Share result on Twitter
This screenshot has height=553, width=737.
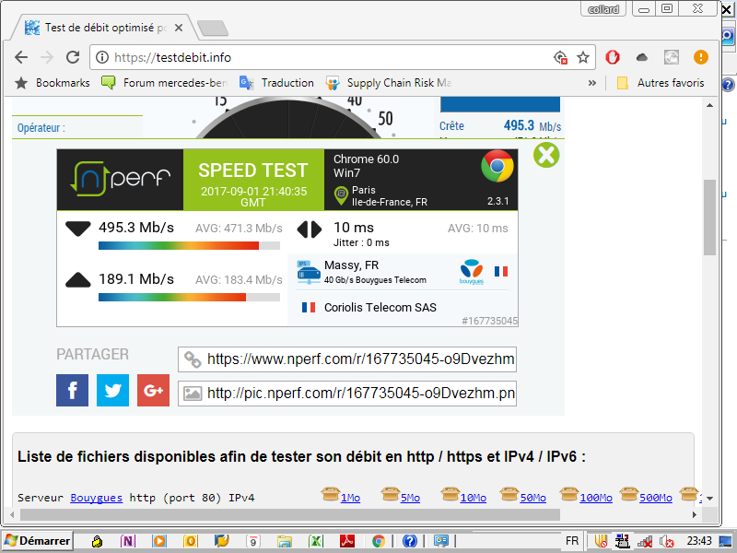112,391
